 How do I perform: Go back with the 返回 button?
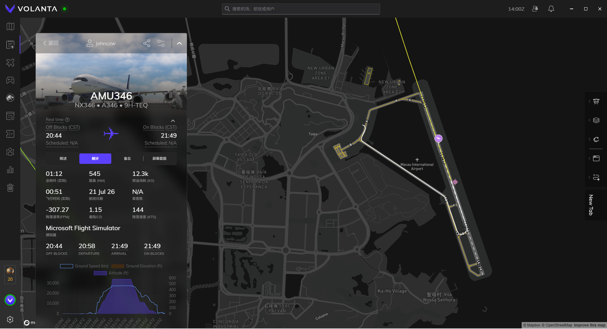pos(51,43)
